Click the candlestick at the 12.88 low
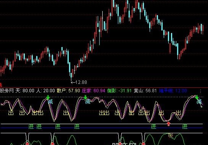 [71, 77]
